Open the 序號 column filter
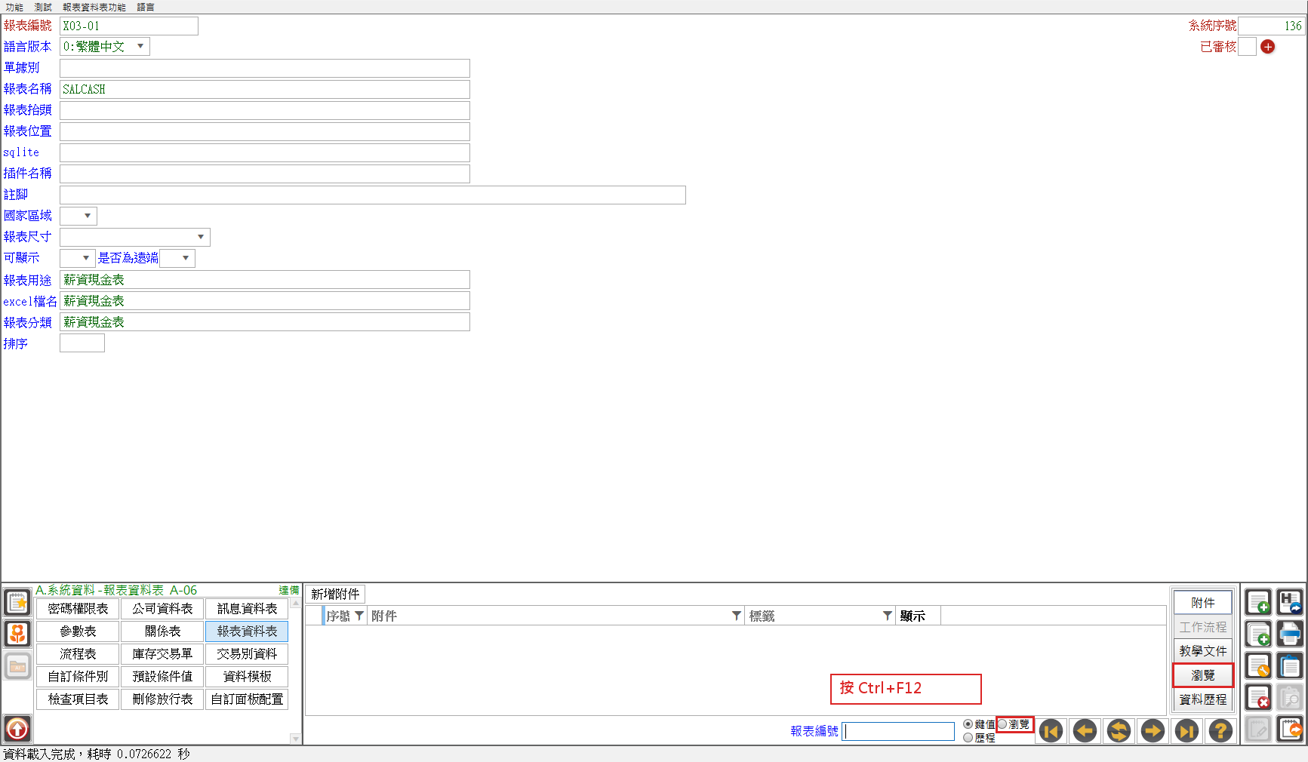 (359, 616)
